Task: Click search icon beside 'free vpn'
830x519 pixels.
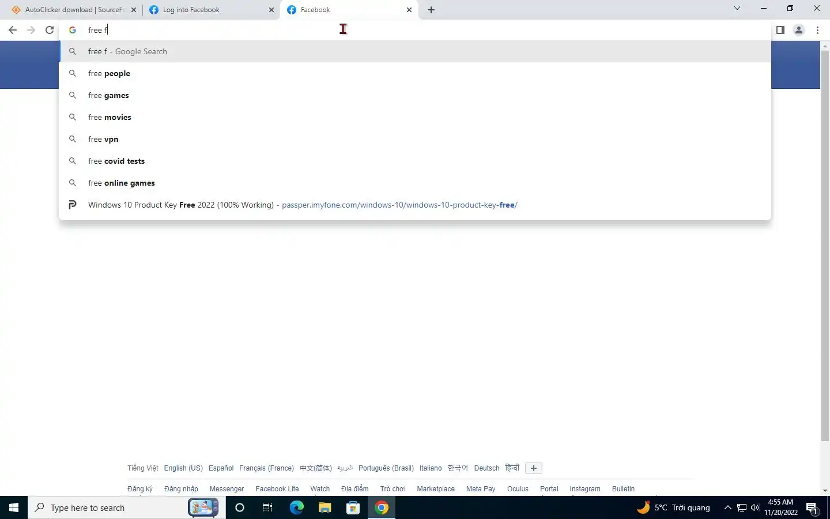Action: pyautogui.click(x=73, y=139)
